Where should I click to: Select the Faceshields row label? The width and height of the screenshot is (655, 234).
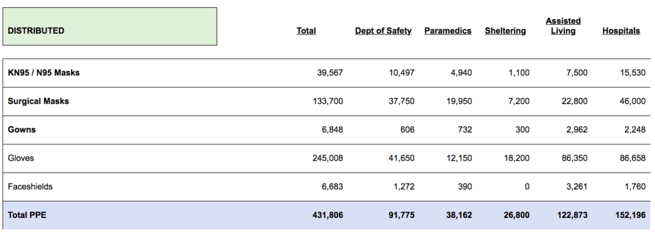[x=30, y=186]
